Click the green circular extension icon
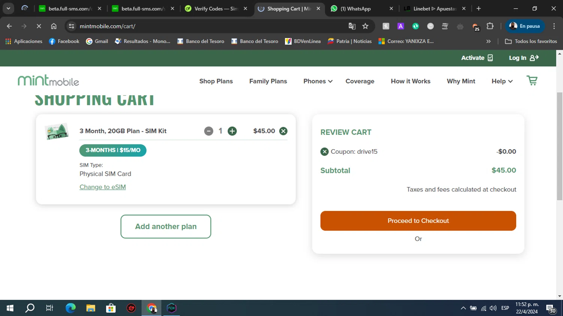Image resolution: width=563 pixels, height=316 pixels. tap(415, 26)
